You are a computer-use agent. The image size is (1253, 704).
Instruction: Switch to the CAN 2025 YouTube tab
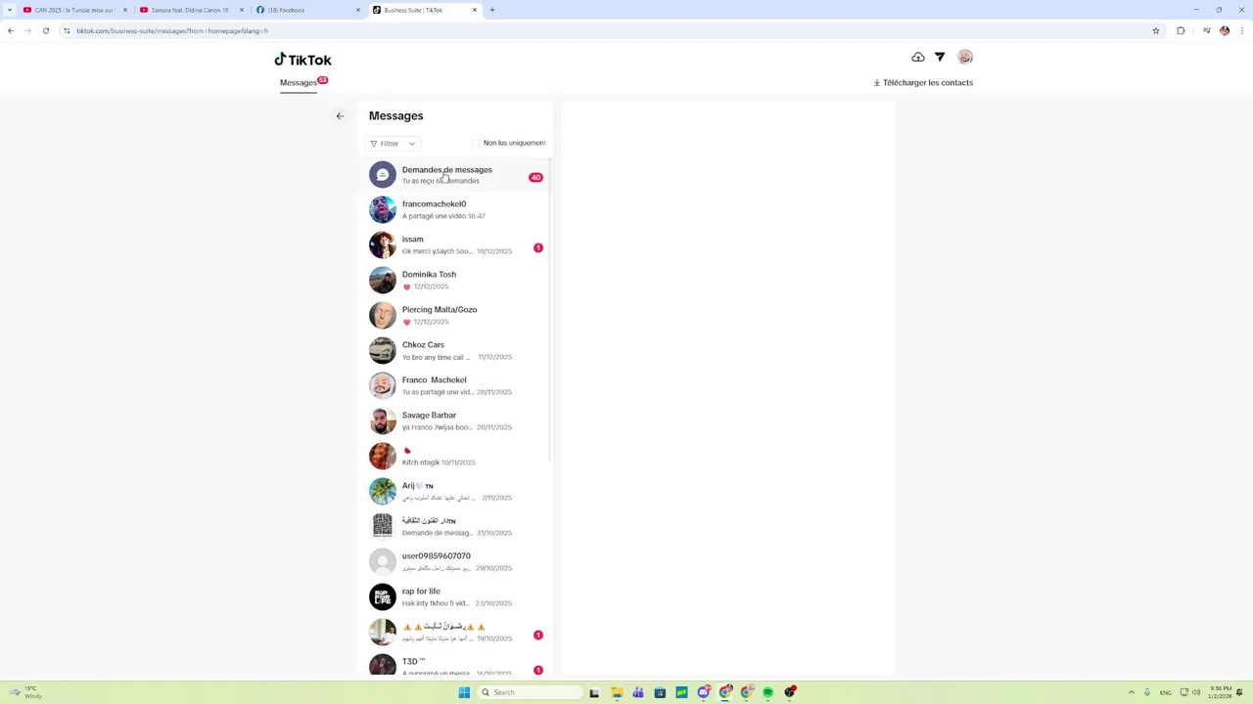[73, 10]
